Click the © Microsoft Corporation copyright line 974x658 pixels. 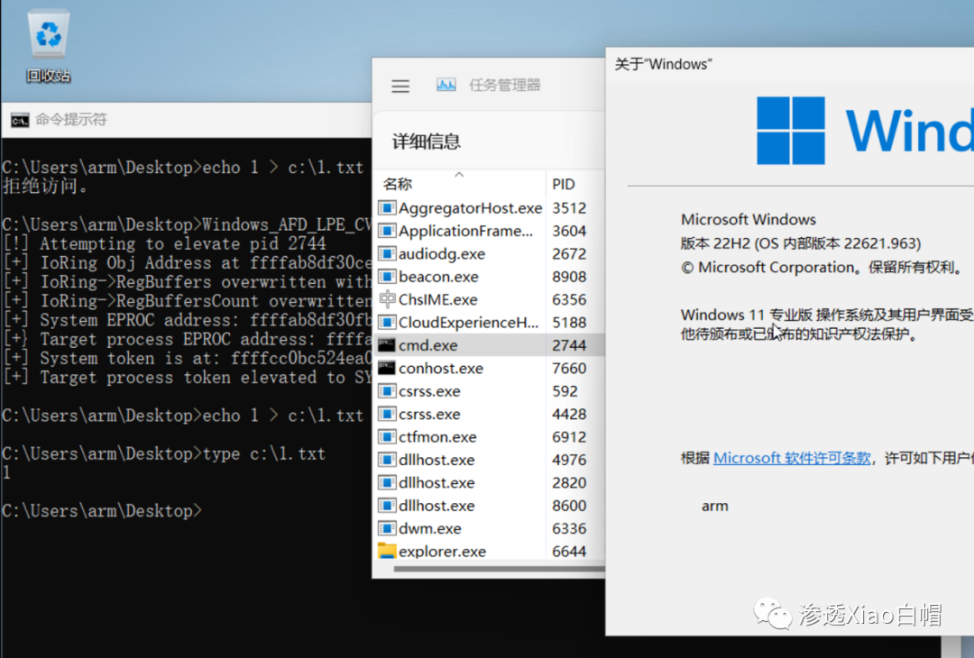[x=822, y=268]
